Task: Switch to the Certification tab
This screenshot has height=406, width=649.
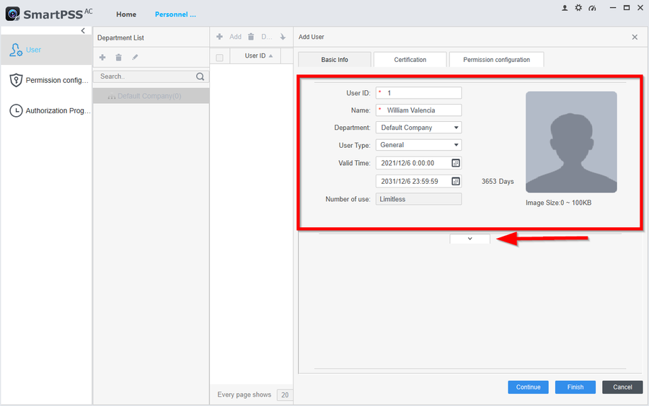Action: (410, 60)
